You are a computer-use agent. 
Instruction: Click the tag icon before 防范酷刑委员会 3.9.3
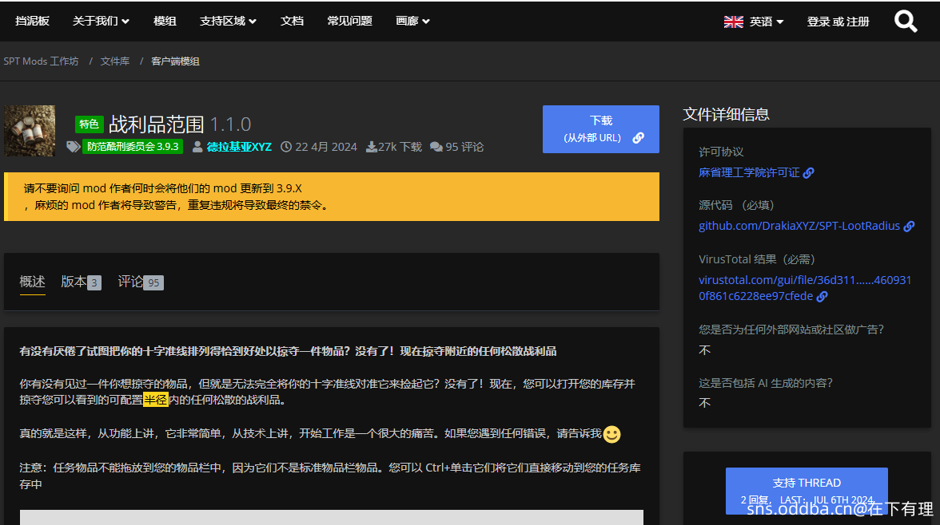point(74,147)
